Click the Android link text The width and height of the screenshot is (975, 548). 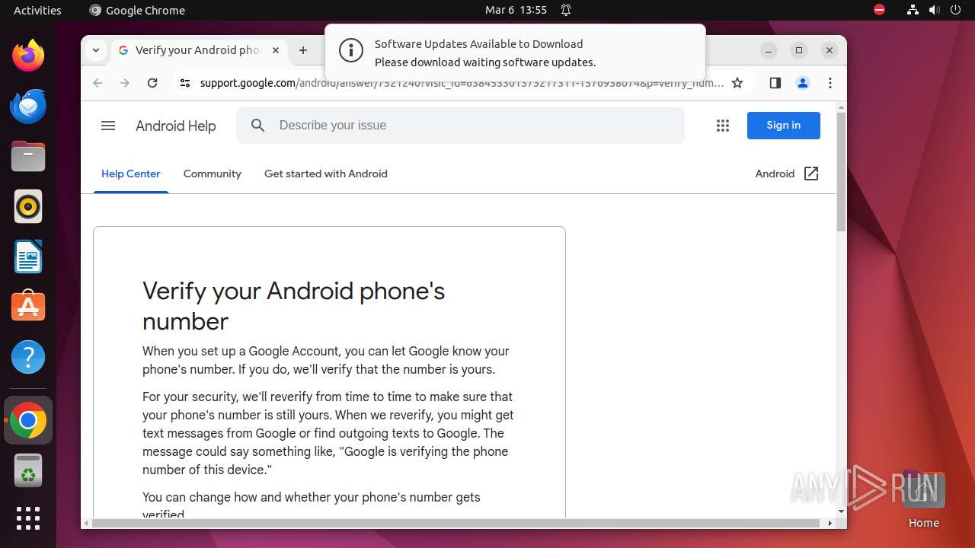pyautogui.click(x=775, y=174)
